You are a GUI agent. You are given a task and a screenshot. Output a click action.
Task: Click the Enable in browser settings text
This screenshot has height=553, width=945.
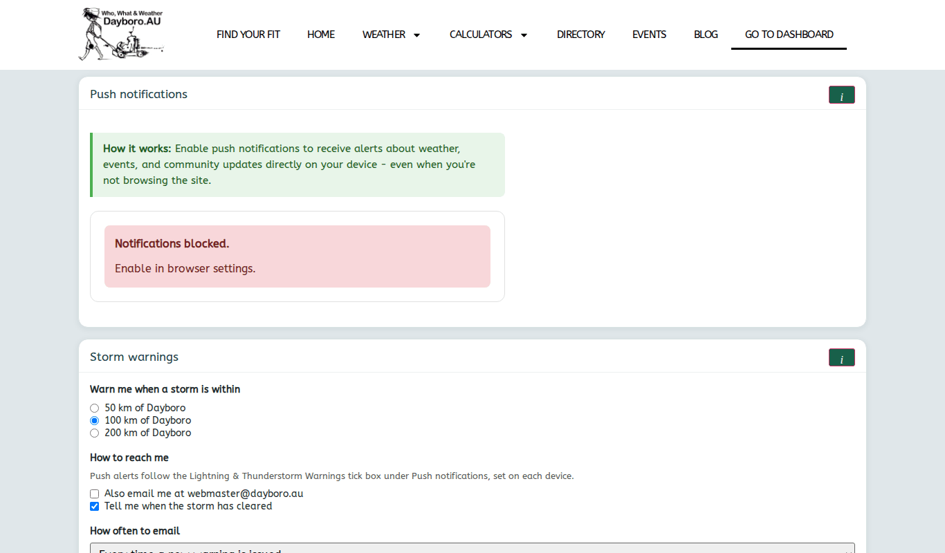point(185,268)
